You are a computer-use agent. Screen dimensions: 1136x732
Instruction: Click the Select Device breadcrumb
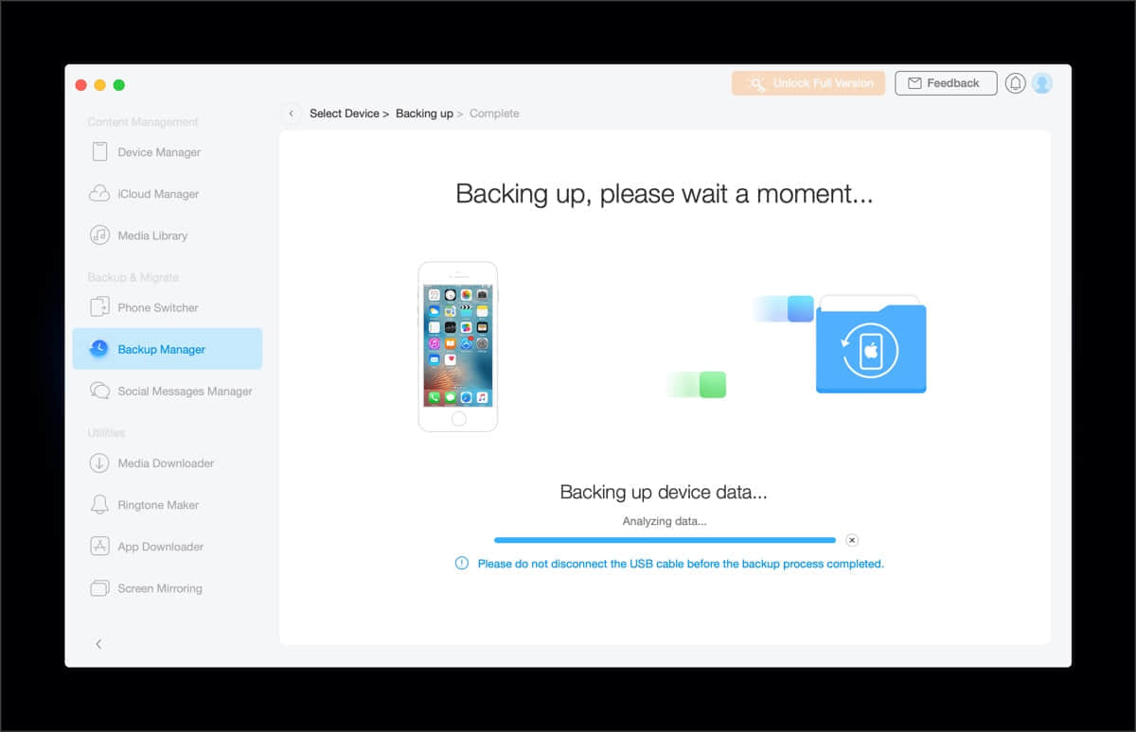(345, 113)
